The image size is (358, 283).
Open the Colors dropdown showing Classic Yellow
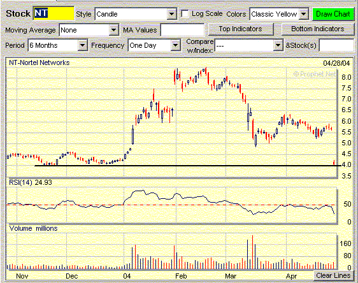[x=279, y=14]
